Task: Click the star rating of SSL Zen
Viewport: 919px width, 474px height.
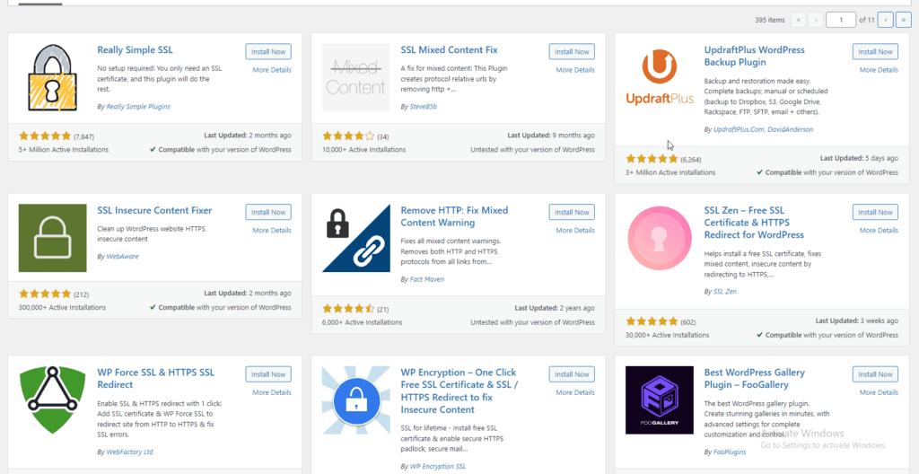Action: click(x=652, y=321)
